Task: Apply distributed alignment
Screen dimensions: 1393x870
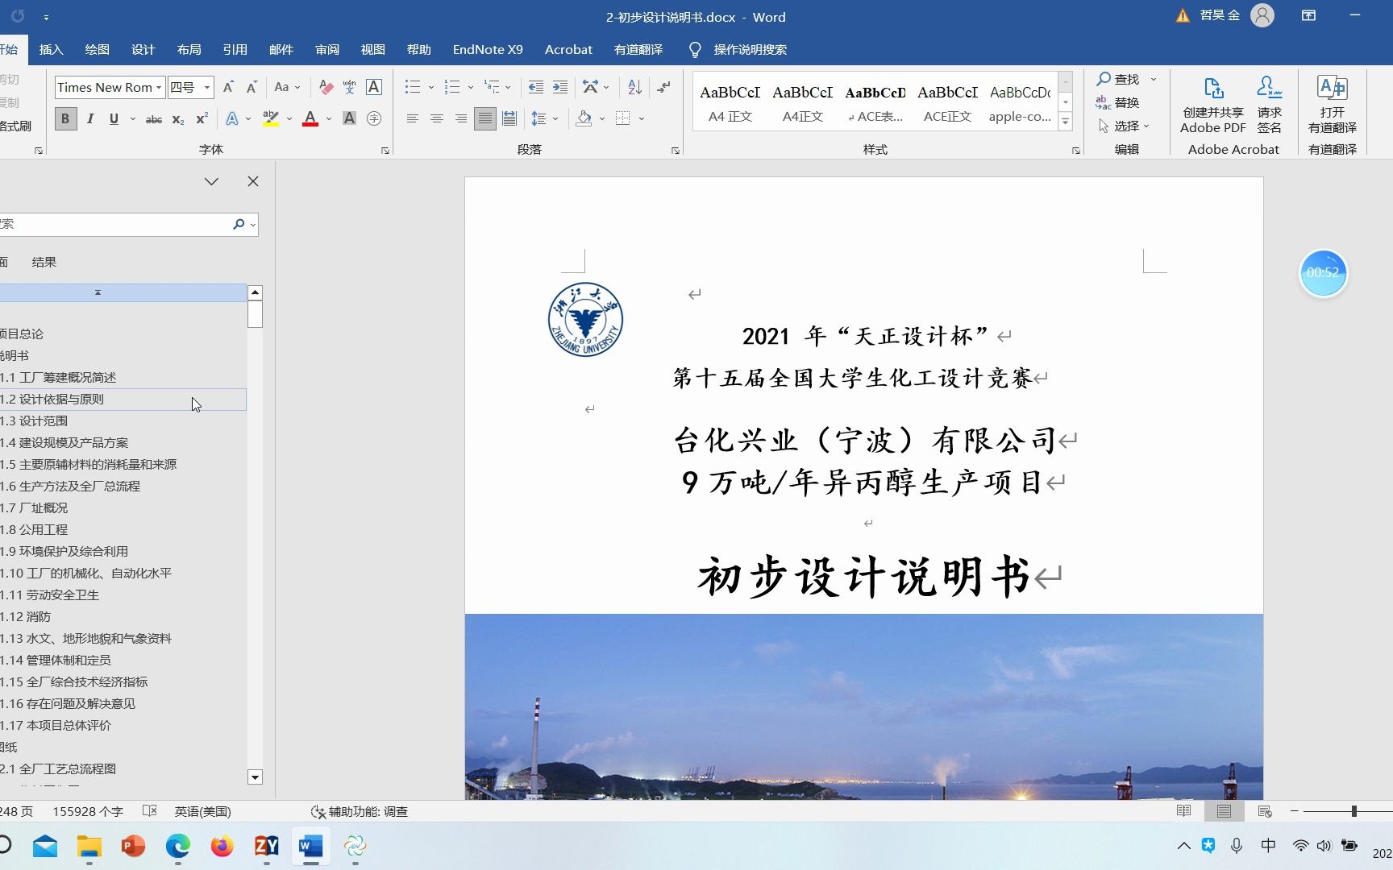Action: 509,118
